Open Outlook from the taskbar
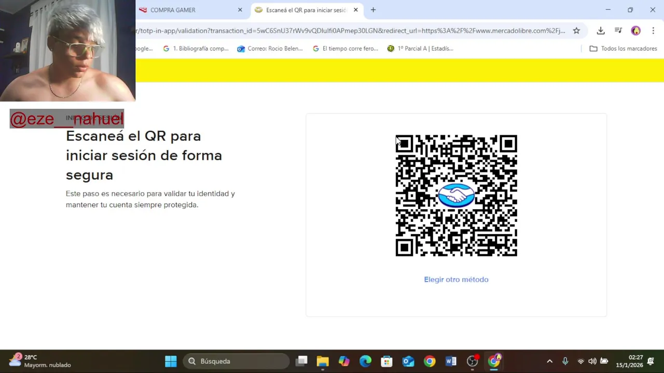The image size is (664, 373). 408,361
